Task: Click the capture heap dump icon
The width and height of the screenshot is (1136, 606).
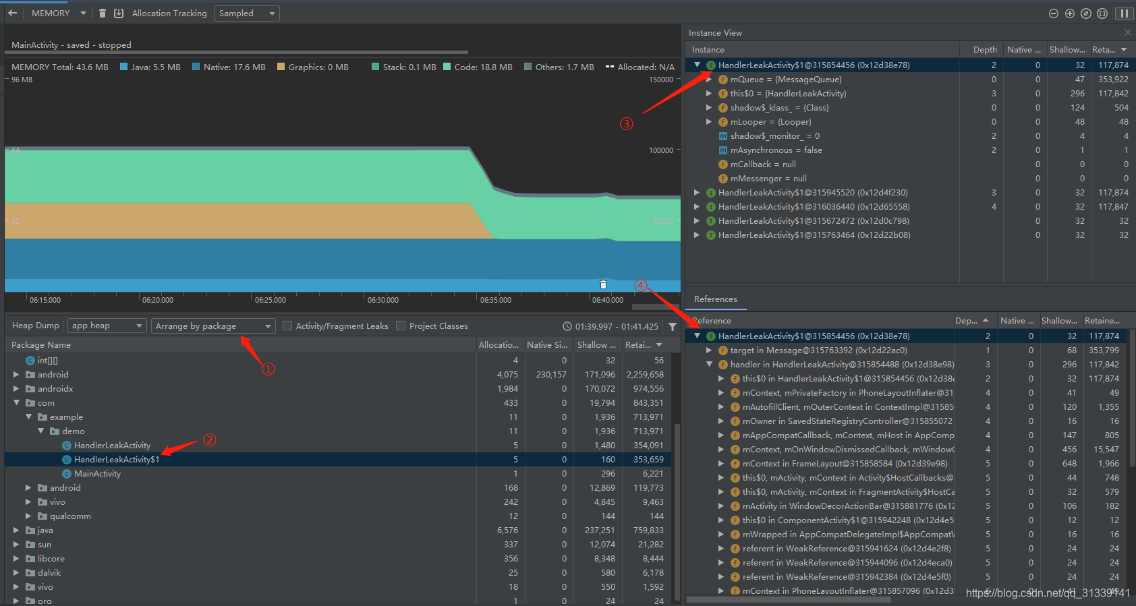Action: pyautogui.click(x=119, y=13)
